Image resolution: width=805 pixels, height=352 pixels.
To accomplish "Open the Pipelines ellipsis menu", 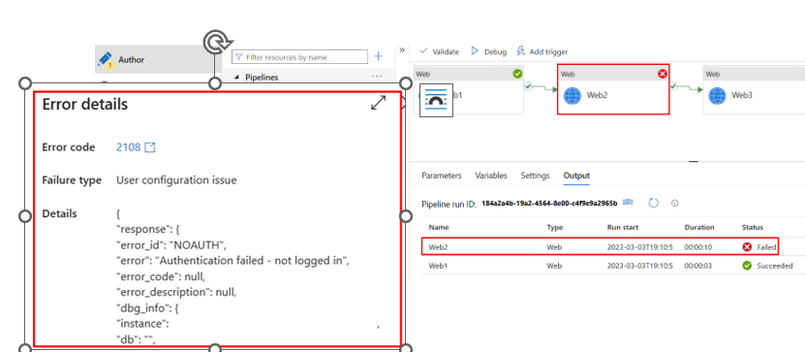I will pos(377,77).
